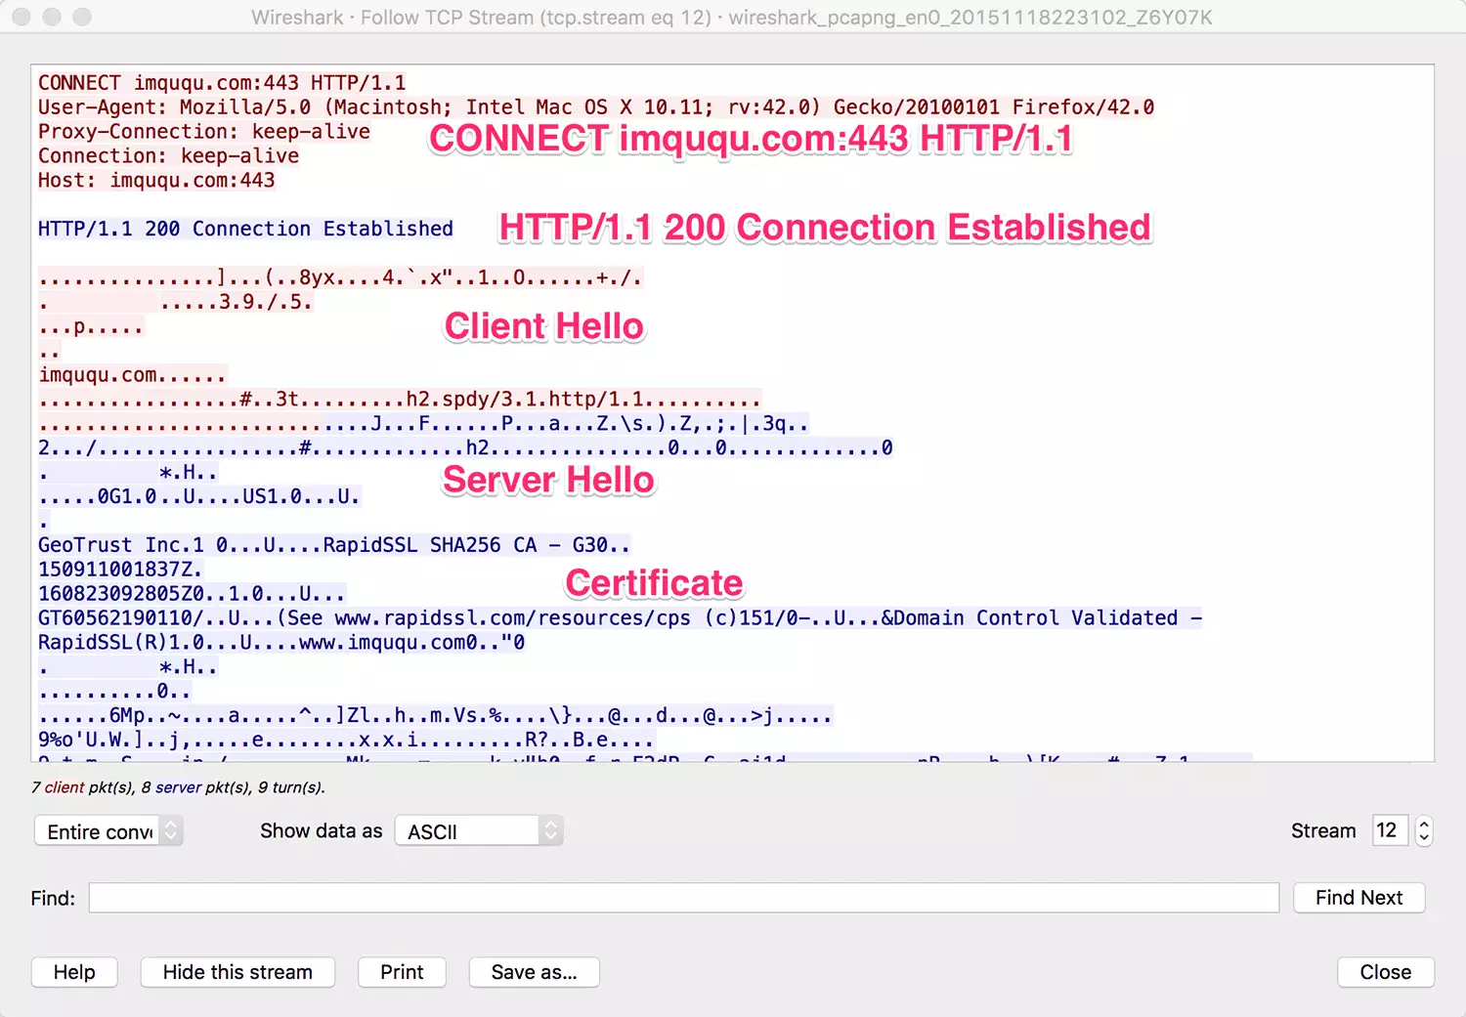The width and height of the screenshot is (1466, 1017).
Task: Expand the conversation direction selector arrows
Action: (170, 830)
